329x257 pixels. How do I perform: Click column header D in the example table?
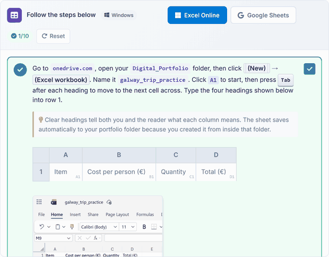[216, 155]
